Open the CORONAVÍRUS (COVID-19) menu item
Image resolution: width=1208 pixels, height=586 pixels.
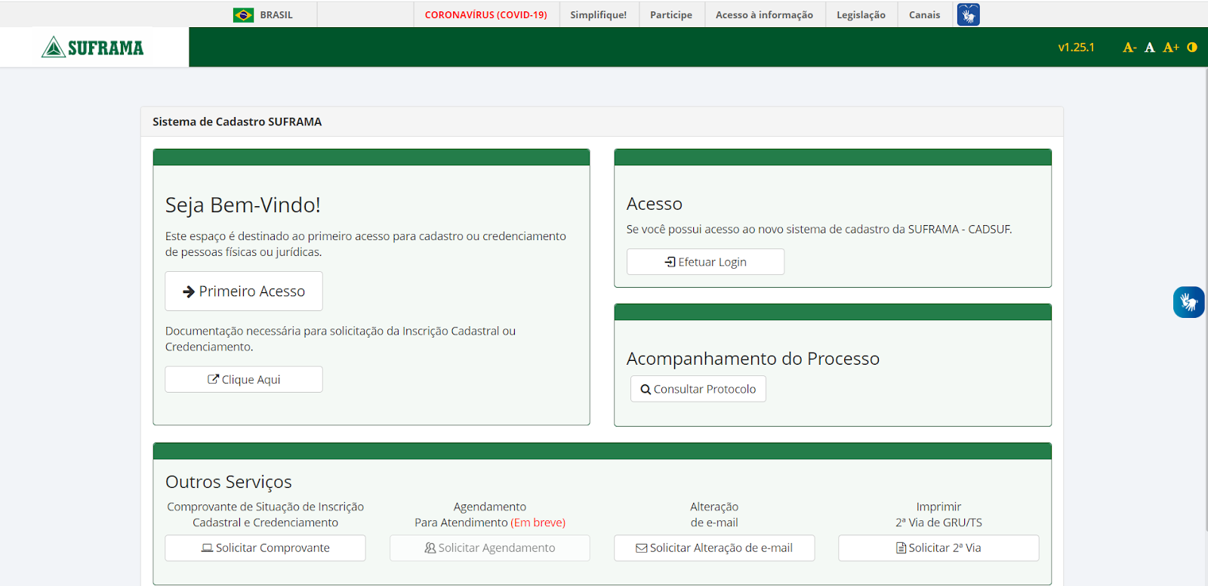coord(485,15)
